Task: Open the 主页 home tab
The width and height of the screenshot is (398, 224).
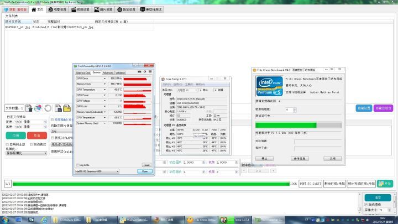Action: click(36, 9)
